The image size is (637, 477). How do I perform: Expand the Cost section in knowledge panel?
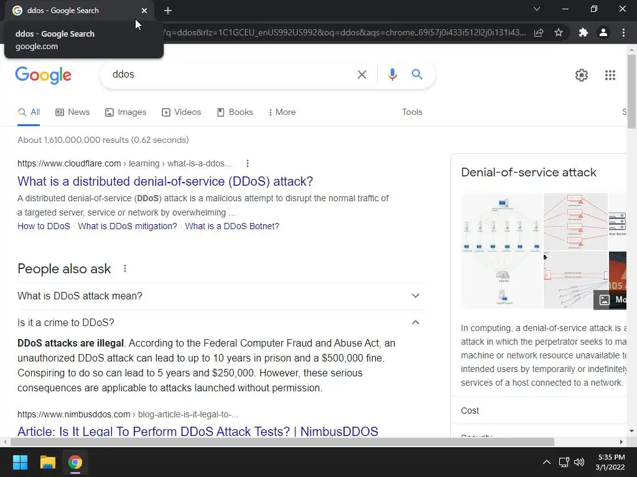[x=539, y=411]
